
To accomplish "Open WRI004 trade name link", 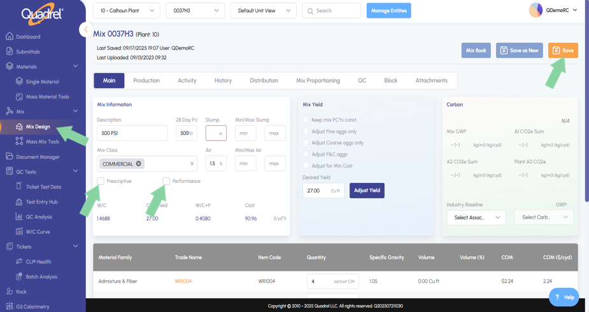I will pos(183,281).
